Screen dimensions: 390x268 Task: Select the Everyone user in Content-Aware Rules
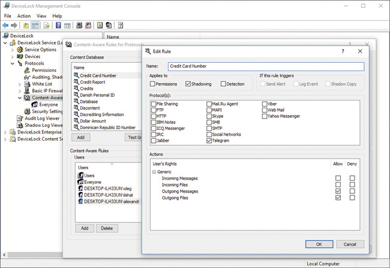coord(92,182)
